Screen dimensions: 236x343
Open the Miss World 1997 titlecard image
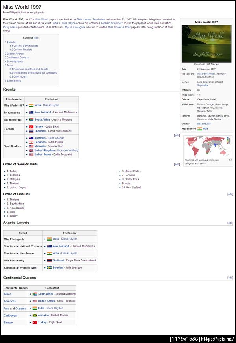(206, 44)
